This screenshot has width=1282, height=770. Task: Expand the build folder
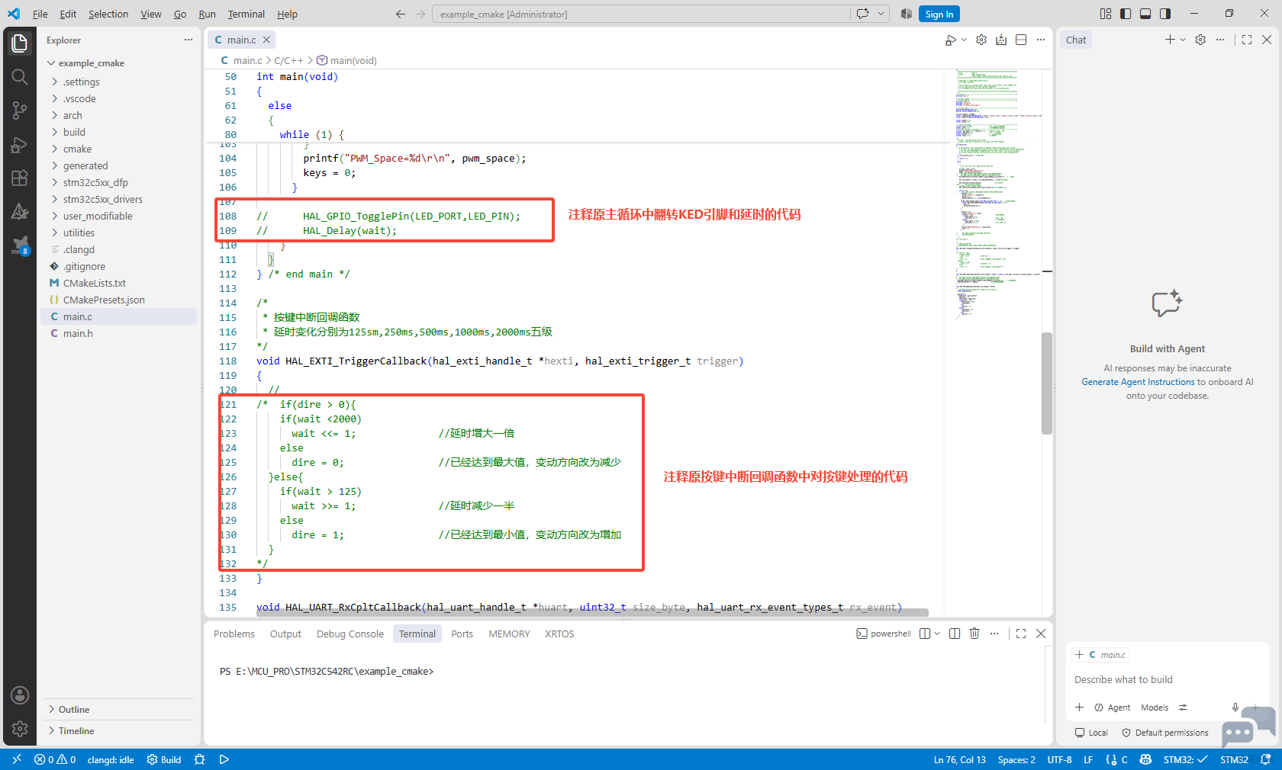click(74, 132)
